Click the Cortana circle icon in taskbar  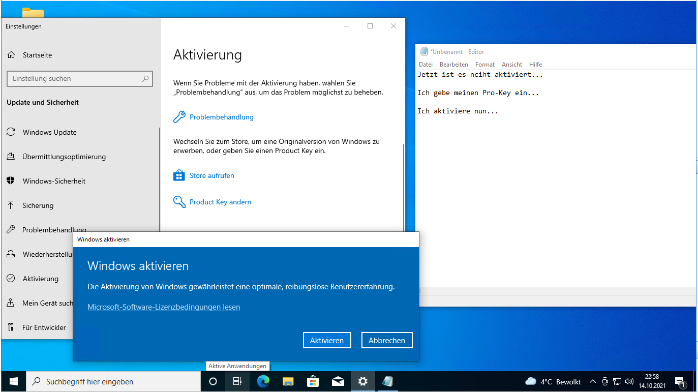213,381
